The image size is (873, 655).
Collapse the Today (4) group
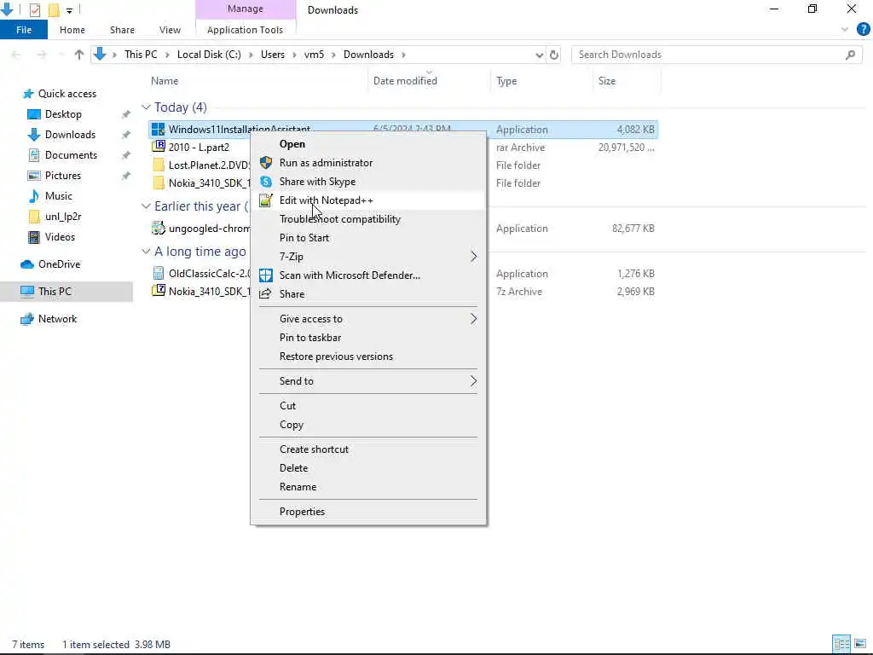pos(146,107)
